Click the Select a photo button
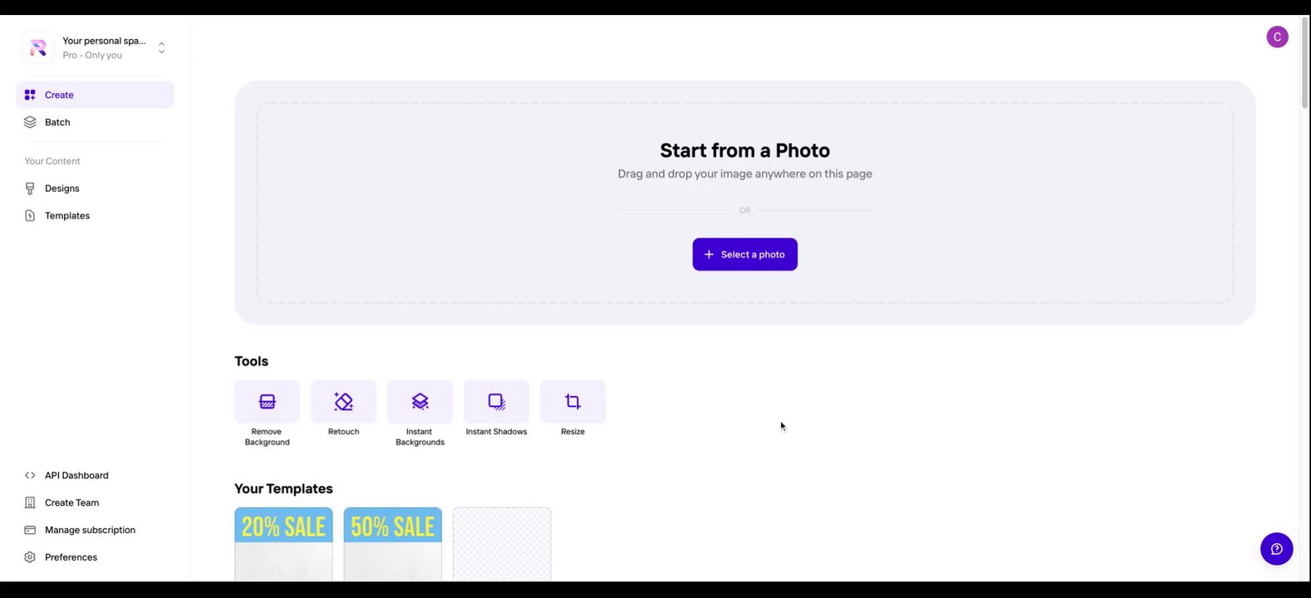1311x598 pixels. [744, 254]
